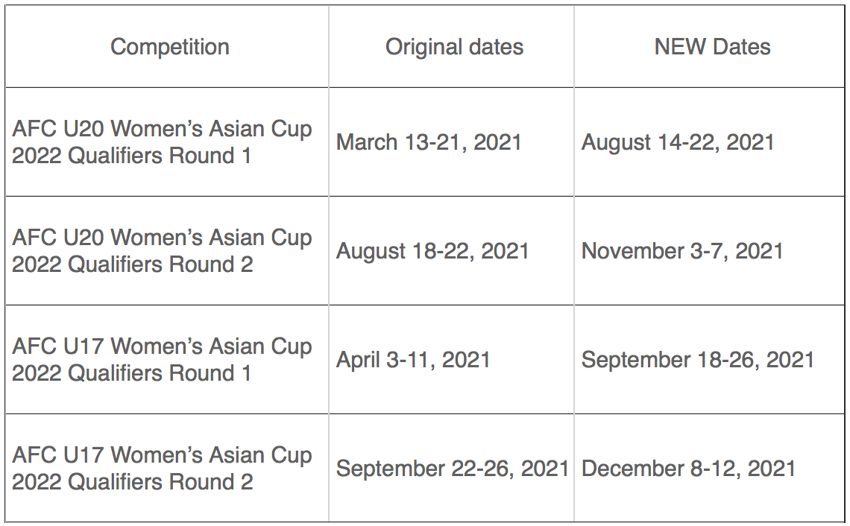This screenshot has width=850, height=526.
Task: Click the November 3-7, 2021 cell
Action: pyautogui.click(x=709, y=251)
